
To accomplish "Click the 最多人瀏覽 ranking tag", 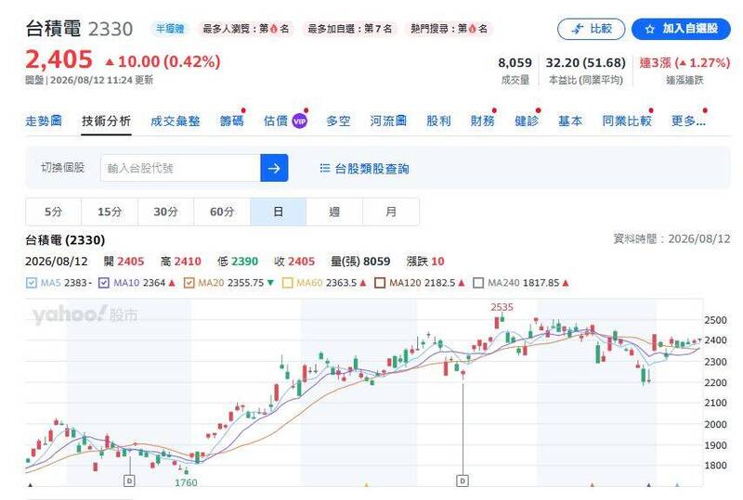I will pos(246,29).
